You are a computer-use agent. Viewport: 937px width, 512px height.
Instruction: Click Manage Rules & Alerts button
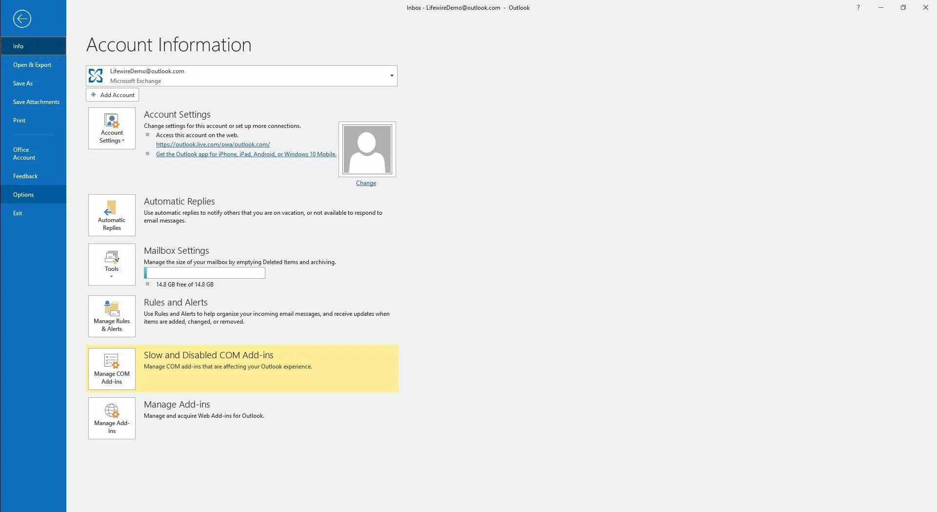tap(112, 316)
